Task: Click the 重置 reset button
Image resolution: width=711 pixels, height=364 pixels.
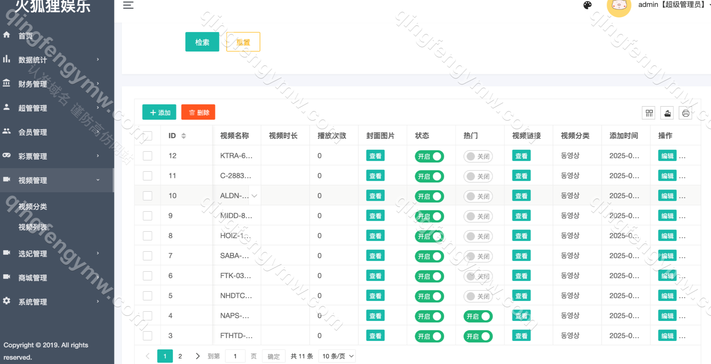Action: tap(243, 42)
